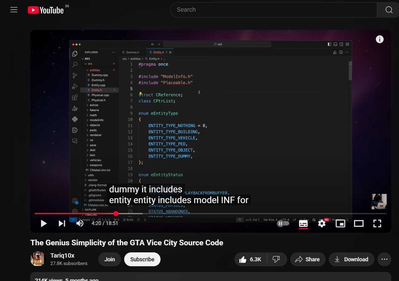
Task: Toggle the autoplay switch
Action: 283,223
